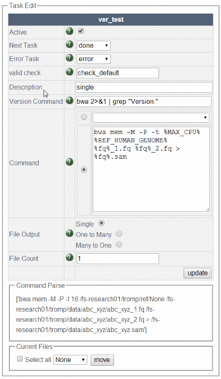
Task: Click the Error Task label
Action: 24,59
